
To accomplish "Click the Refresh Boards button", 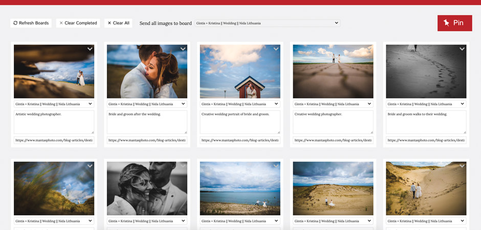I will pyautogui.click(x=31, y=23).
